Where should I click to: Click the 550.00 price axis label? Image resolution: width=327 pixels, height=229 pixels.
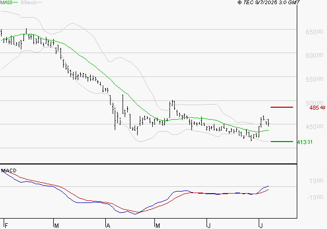[x=314, y=79]
